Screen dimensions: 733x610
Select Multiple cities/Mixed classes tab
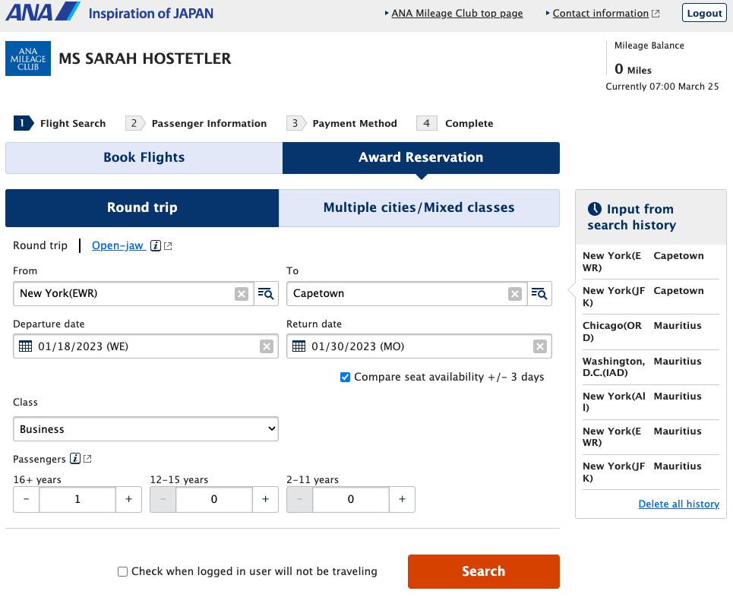point(419,207)
